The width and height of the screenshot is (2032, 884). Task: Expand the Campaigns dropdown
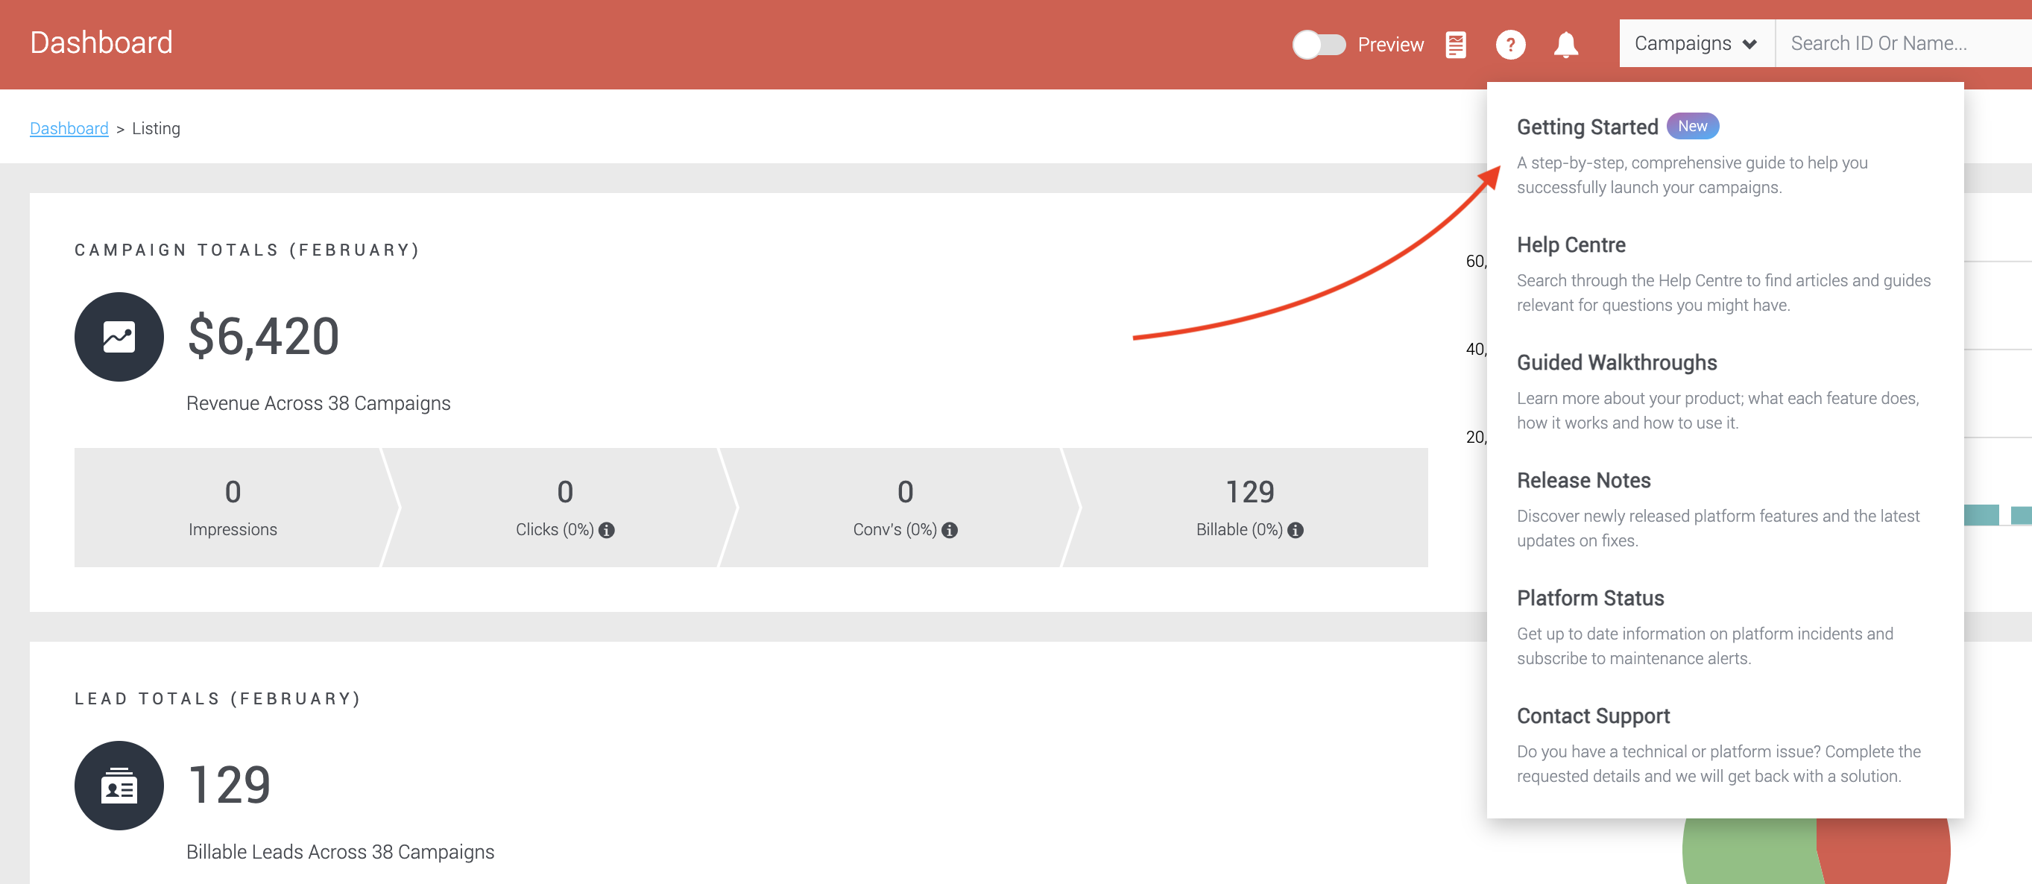(1696, 43)
